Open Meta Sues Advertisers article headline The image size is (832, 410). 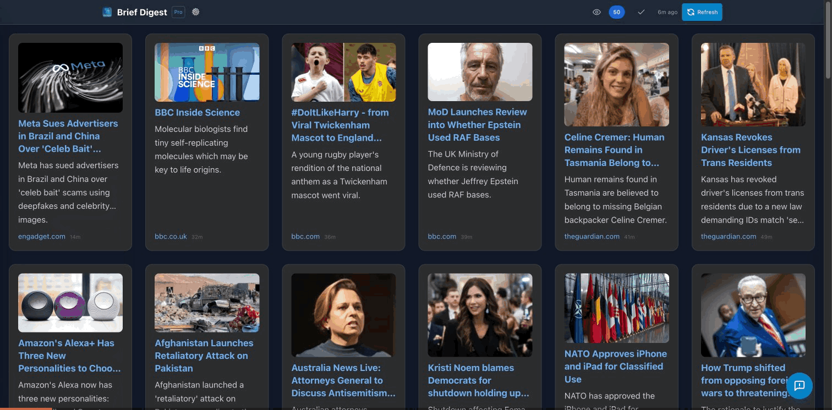(68, 136)
